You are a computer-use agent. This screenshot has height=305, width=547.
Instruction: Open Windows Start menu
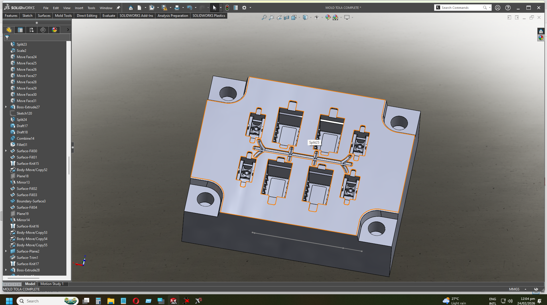coord(9,301)
